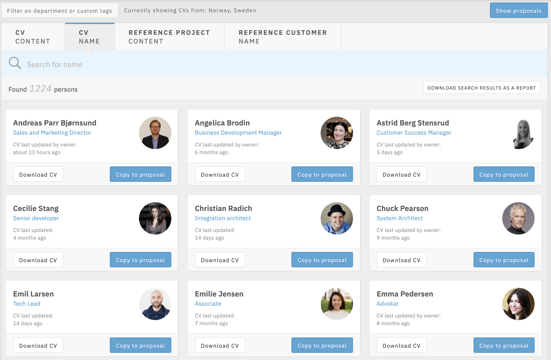Screen dimensions: 551x360
Task: Open the Advokat title link
Action: tap(388, 304)
